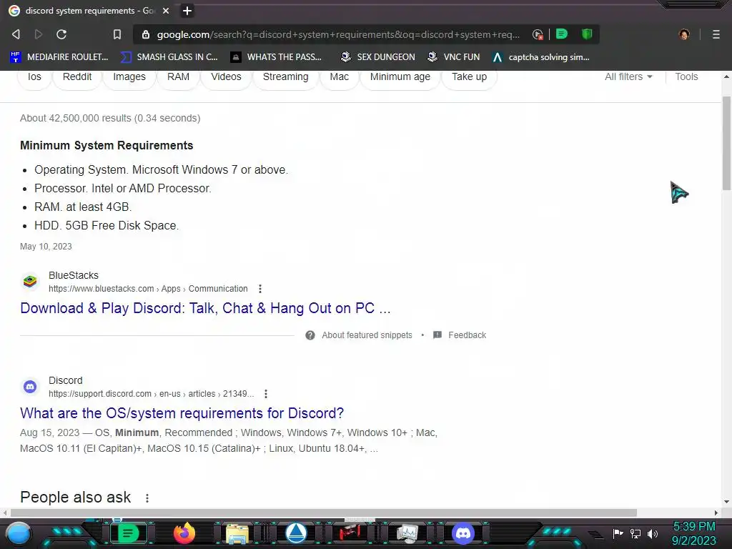The image size is (732, 549).
Task: Select the Reddit filter chip
Action: (77, 77)
